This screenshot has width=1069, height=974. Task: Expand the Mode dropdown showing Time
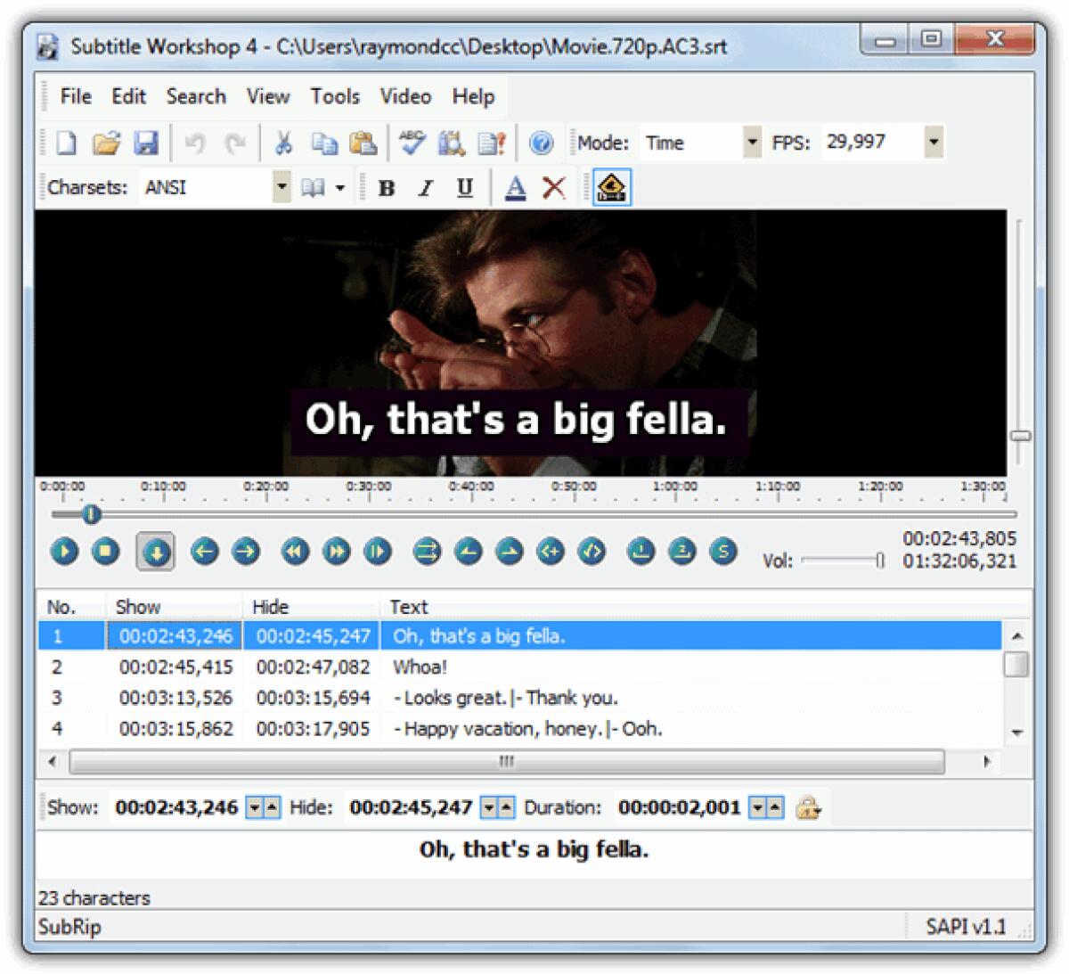(x=753, y=143)
